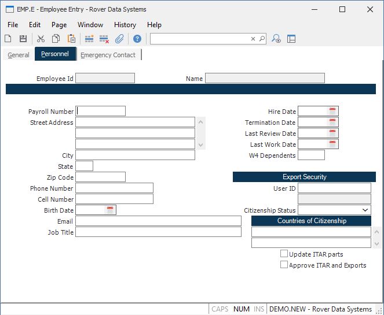Open Help with the question mark icon
384x315 pixels.
(x=137, y=39)
